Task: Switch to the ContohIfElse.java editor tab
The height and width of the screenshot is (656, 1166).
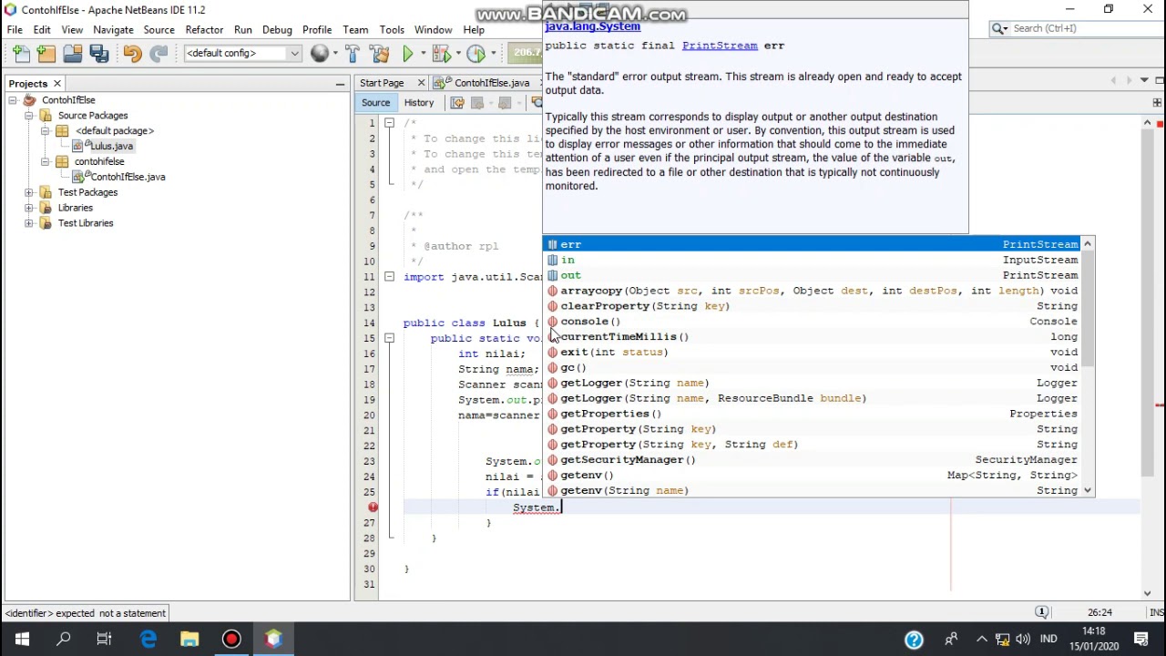Action: 491,83
